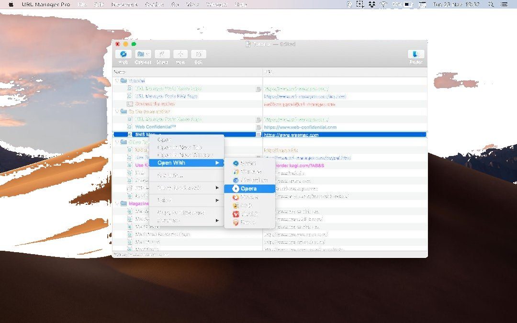Choose Brave in the Open With submenu

click(249, 223)
